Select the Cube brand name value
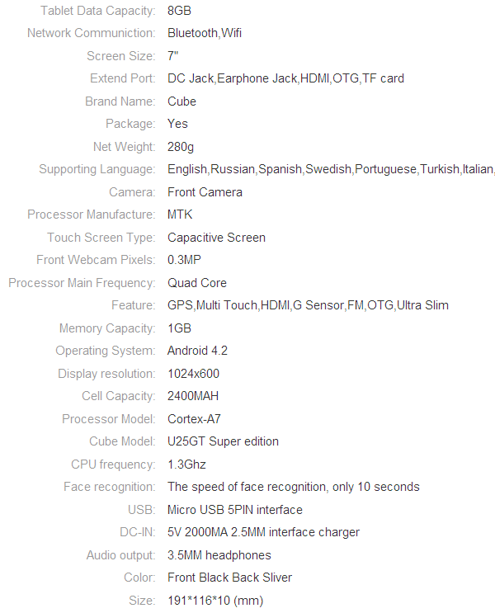Screen dimensions: 495x613 (181, 101)
